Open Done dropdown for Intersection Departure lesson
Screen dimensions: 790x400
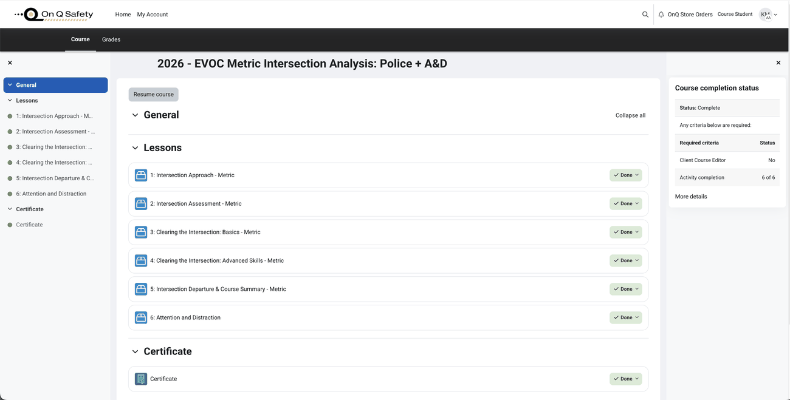pyautogui.click(x=626, y=289)
